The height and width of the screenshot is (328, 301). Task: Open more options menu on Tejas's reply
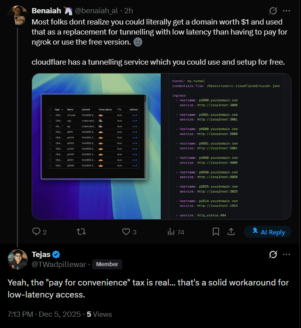286,255
